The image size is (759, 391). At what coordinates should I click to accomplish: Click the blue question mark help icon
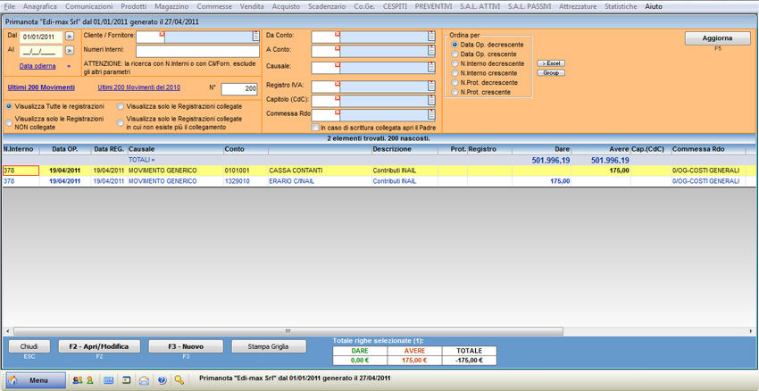coord(162,380)
